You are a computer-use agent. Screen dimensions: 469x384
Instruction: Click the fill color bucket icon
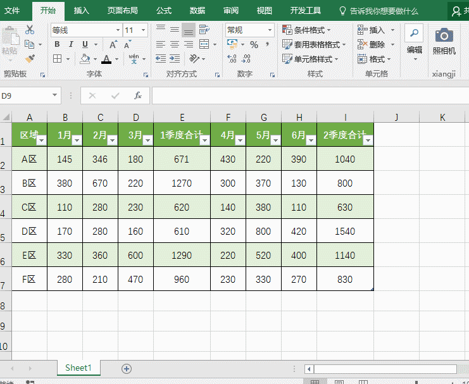click(x=85, y=59)
